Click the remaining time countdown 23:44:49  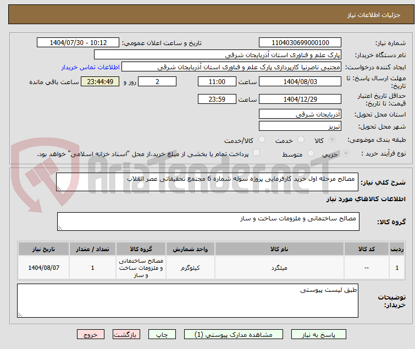tap(100, 81)
